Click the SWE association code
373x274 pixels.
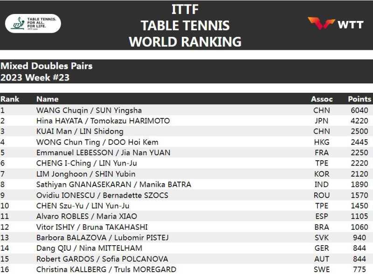click(322, 269)
